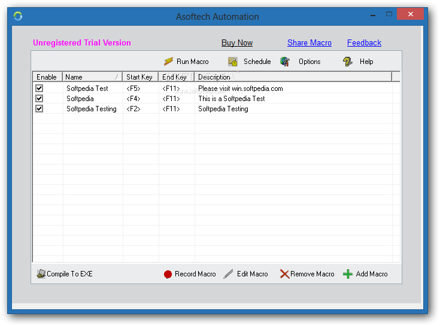Open the Buy Now link

[237, 42]
